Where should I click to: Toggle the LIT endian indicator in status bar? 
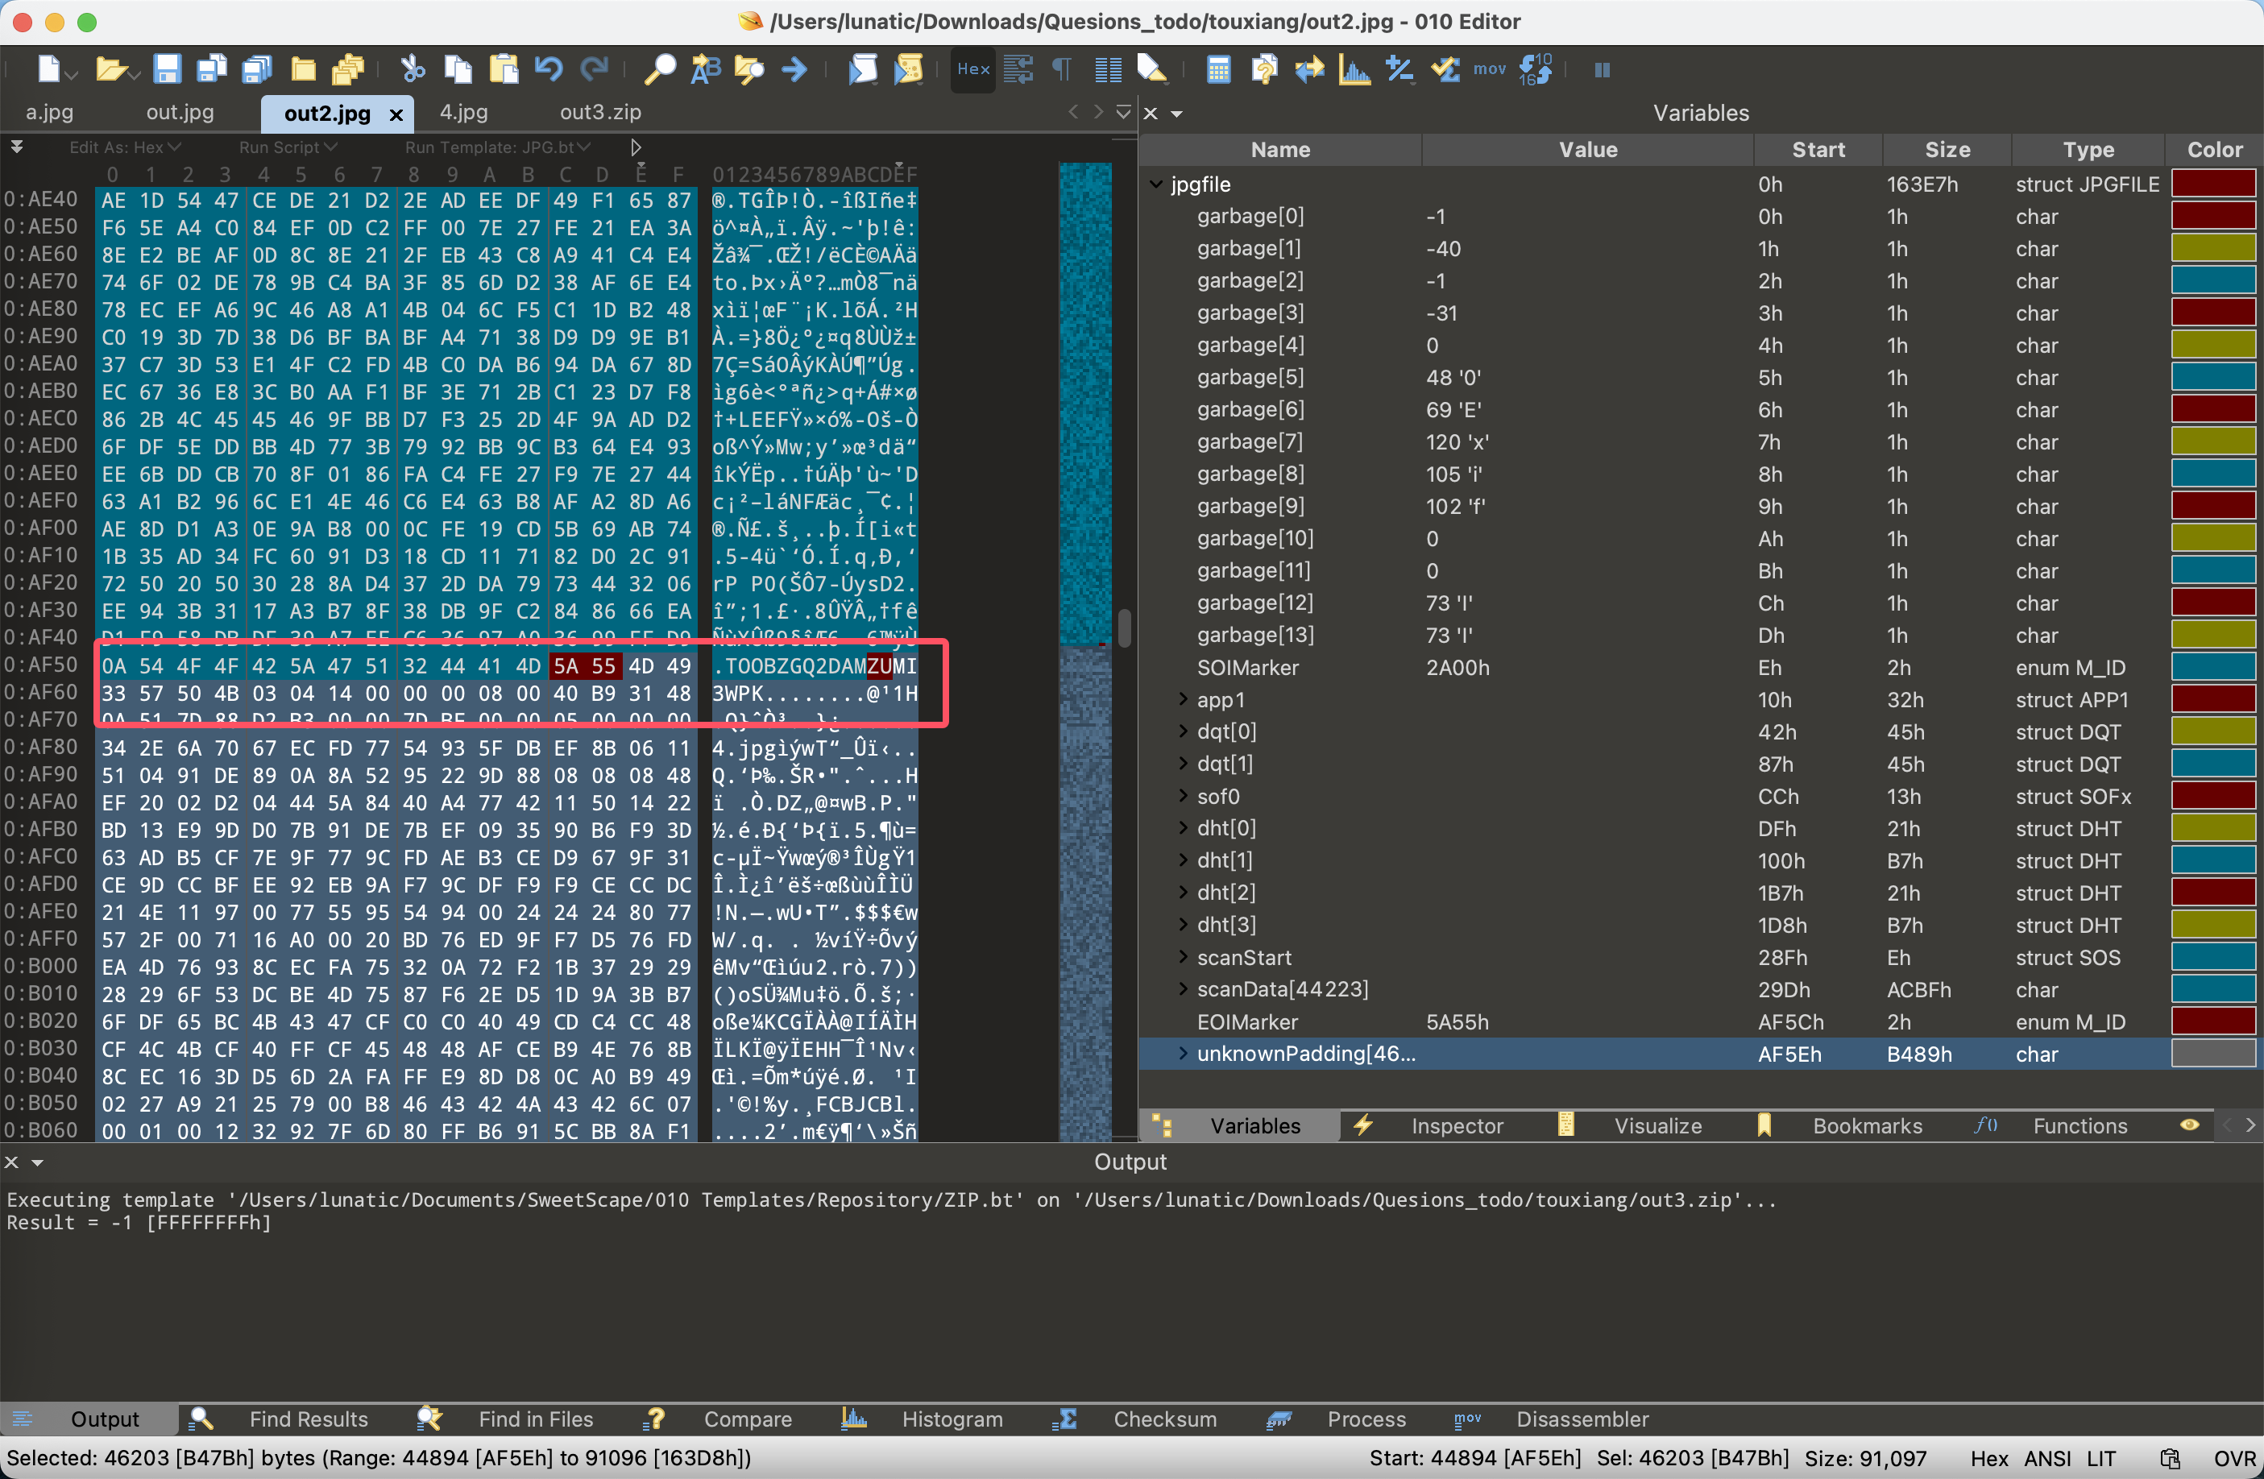pos(2101,1458)
